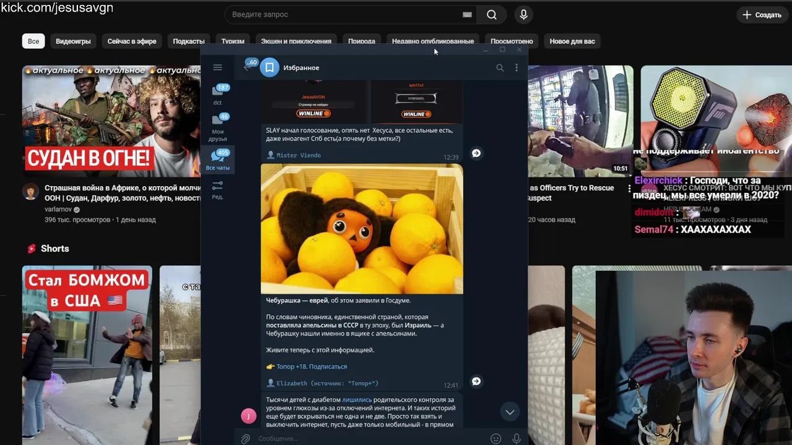Forward the Mister Viendo message

click(x=476, y=153)
